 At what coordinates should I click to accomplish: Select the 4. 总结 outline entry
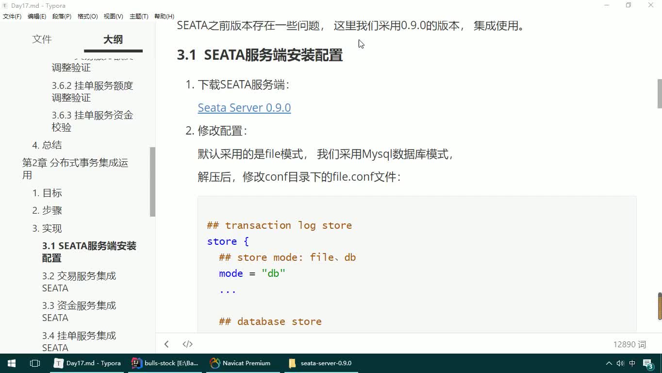[x=47, y=145]
